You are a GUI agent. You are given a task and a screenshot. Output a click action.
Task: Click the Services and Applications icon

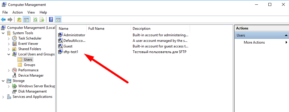[x=9, y=97]
